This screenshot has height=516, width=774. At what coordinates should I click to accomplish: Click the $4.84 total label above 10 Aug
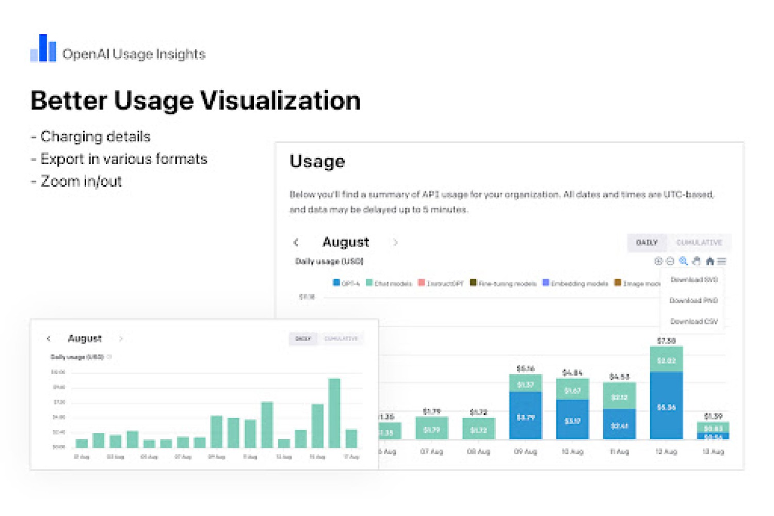pyautogui.click(x=572, y=373)
